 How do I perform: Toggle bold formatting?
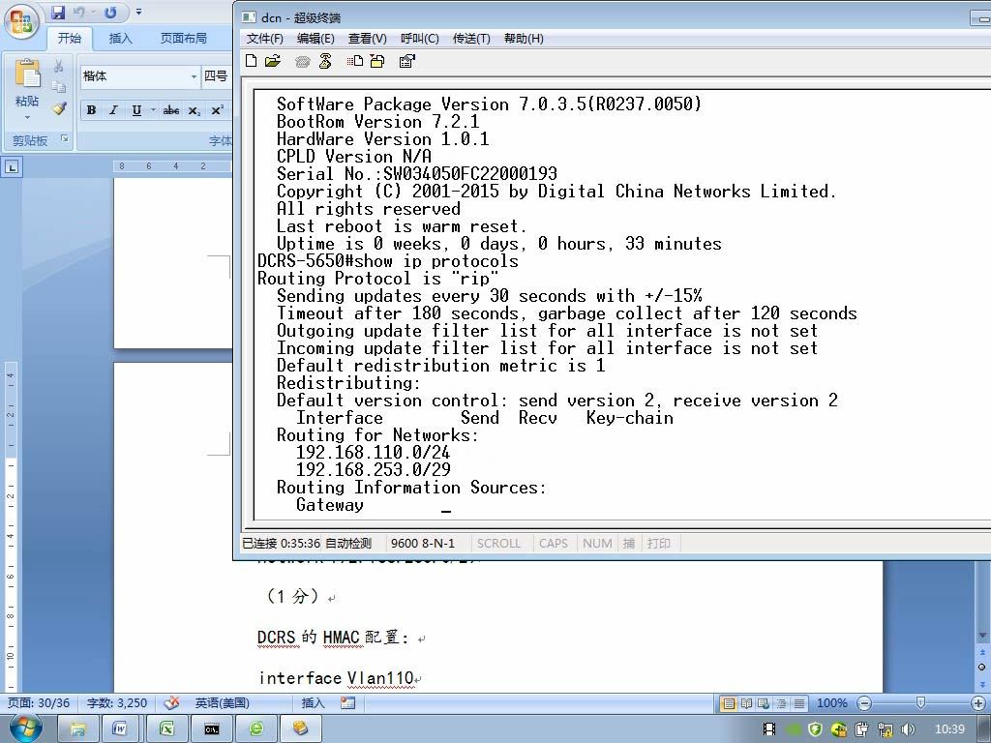tap(92, 110)
